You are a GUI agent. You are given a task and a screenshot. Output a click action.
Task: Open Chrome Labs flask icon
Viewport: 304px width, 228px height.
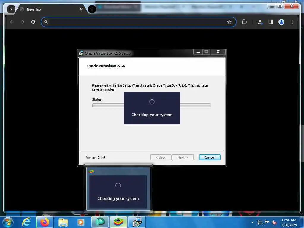[x=260, y=22]
